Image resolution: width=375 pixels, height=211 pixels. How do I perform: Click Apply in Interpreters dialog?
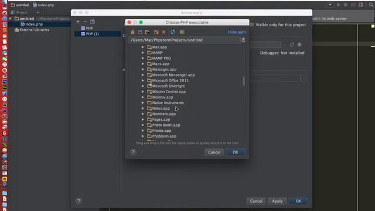tap(277, 201)
